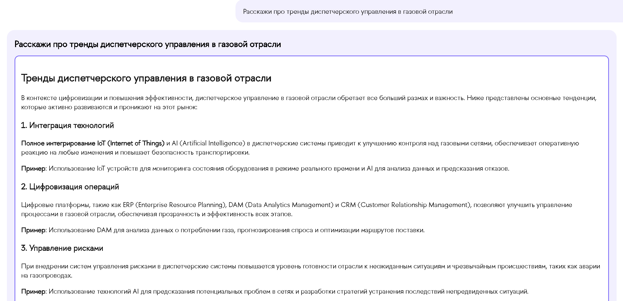
Task: Click the text 'которые активно развиваются'
Action: point(67,107)
